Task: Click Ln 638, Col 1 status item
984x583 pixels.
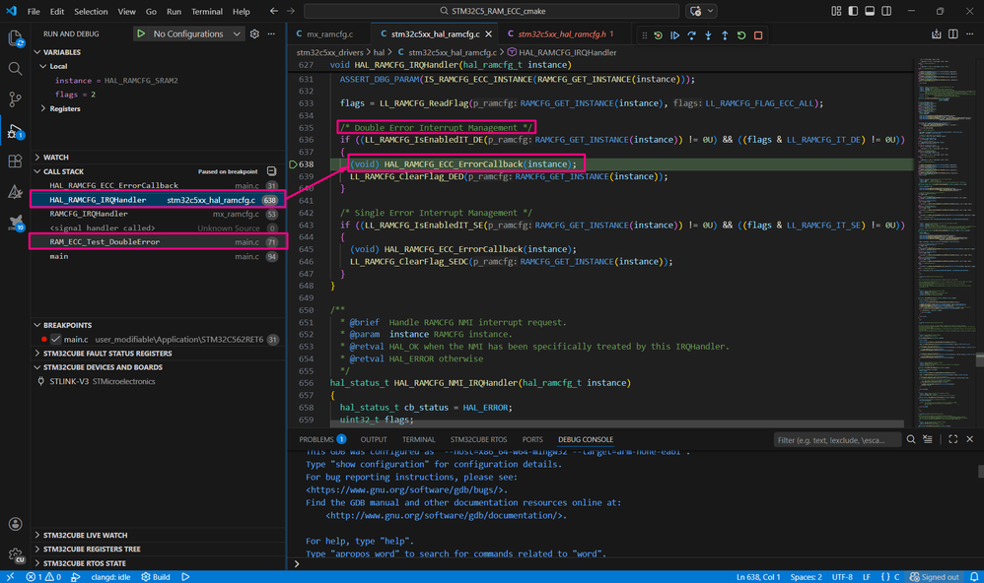Action: [x=758, y=577]
